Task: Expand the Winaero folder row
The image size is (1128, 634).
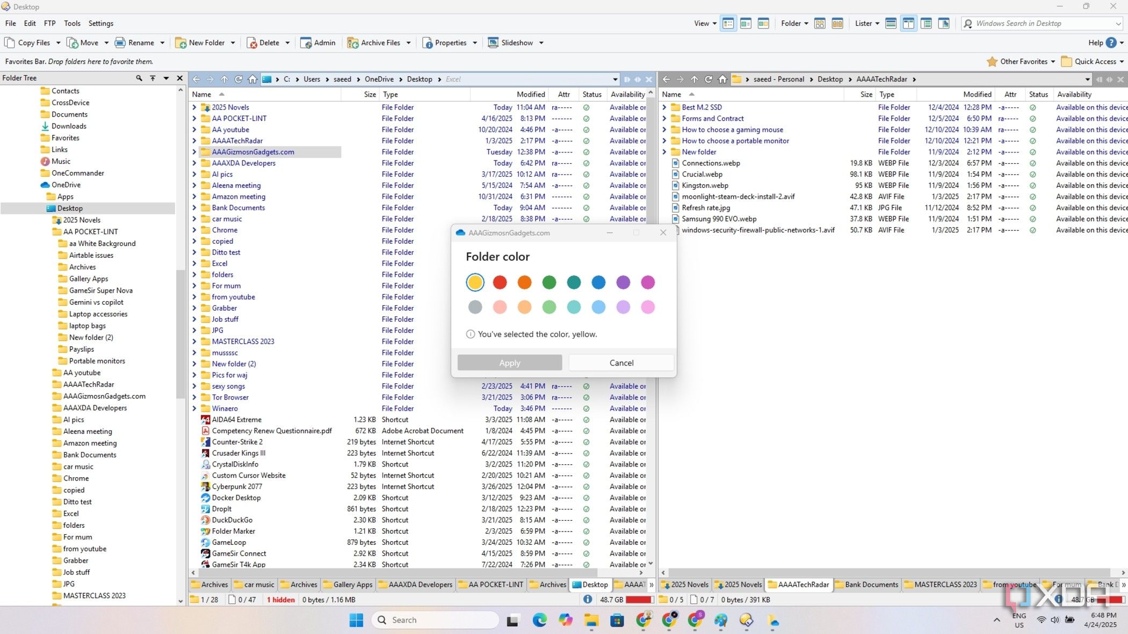Action: [x=194, y=409]
